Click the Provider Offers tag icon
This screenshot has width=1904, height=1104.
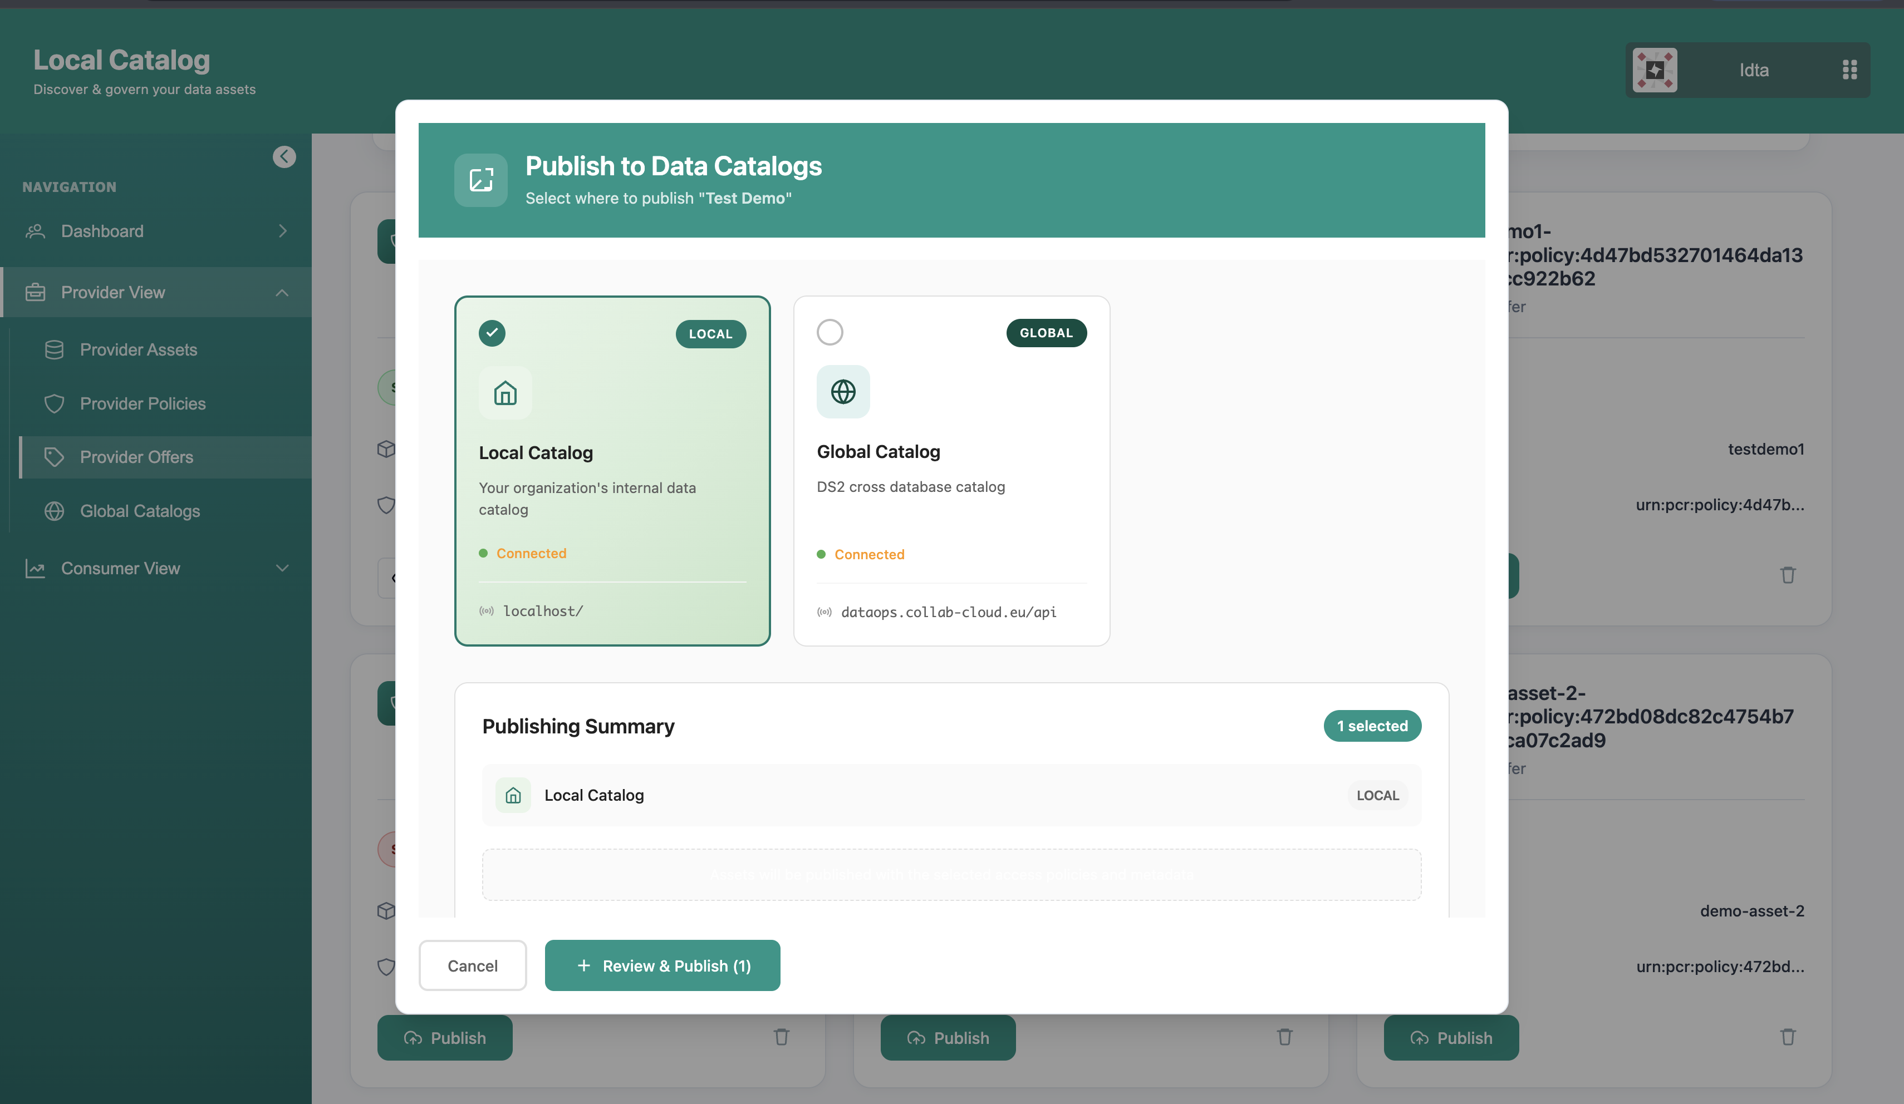tap(55, 457)
